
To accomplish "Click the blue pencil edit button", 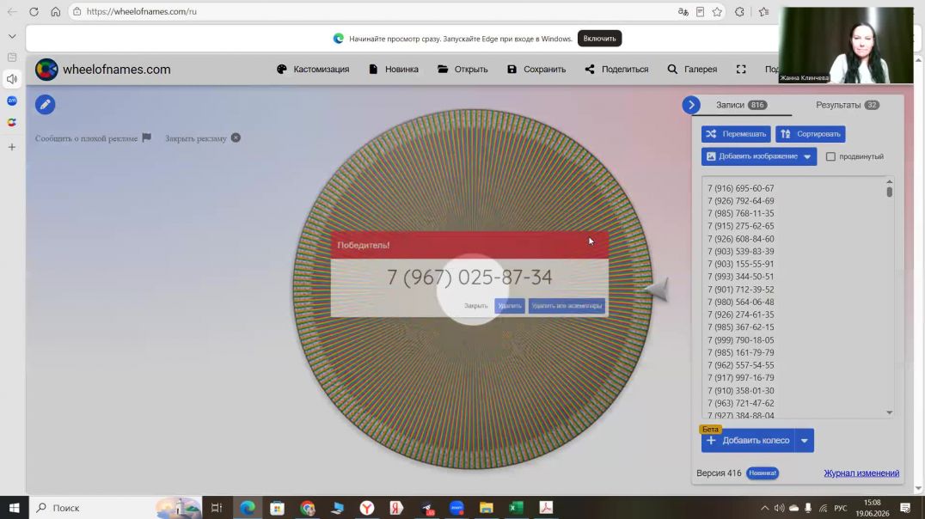I will pos(45,104).
